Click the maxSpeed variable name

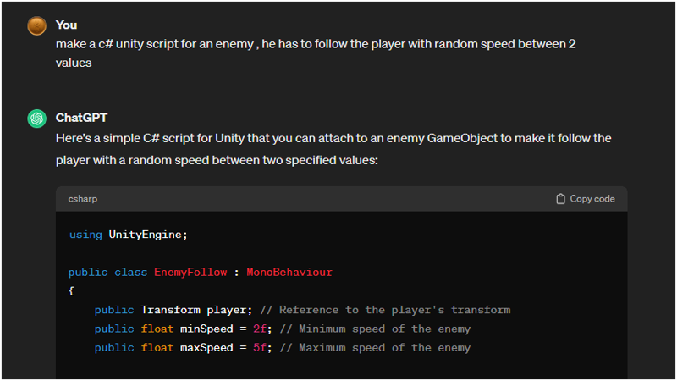click(x=206, y=348)
